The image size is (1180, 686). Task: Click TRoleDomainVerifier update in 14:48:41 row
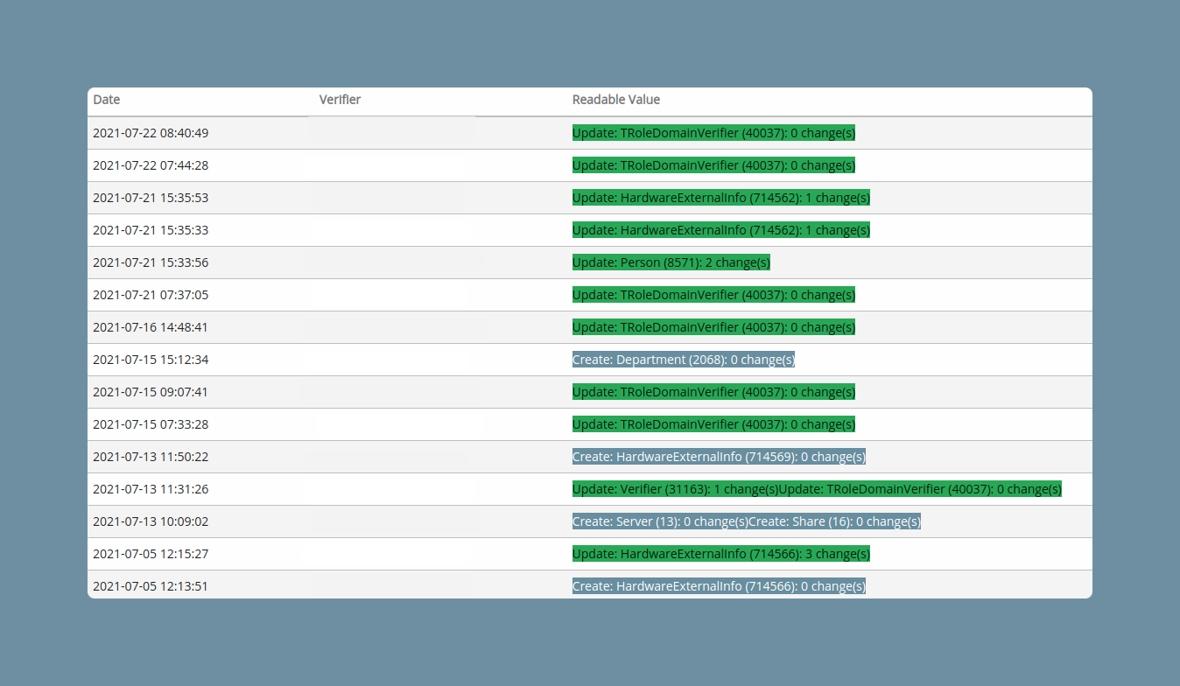pyautogui.click(x=713, y=327)
